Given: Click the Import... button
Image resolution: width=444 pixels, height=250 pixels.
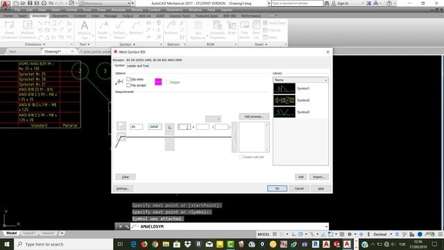Looking at the screenshot, I should click(318, 177).
